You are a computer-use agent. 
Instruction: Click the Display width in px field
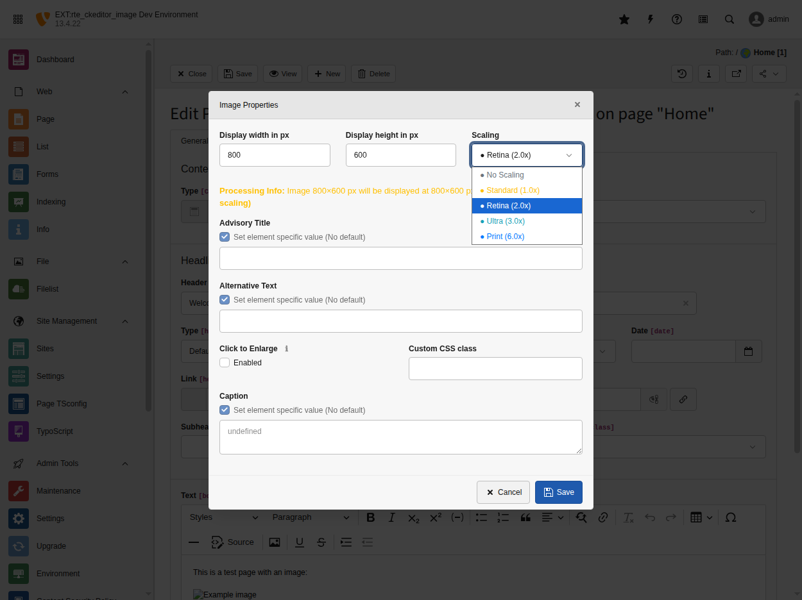275,155
